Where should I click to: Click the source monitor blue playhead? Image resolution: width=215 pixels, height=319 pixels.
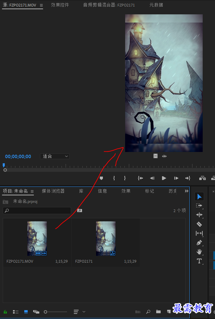4,165
